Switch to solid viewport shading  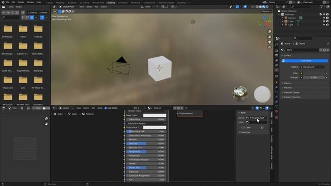[x=260, y=7]
